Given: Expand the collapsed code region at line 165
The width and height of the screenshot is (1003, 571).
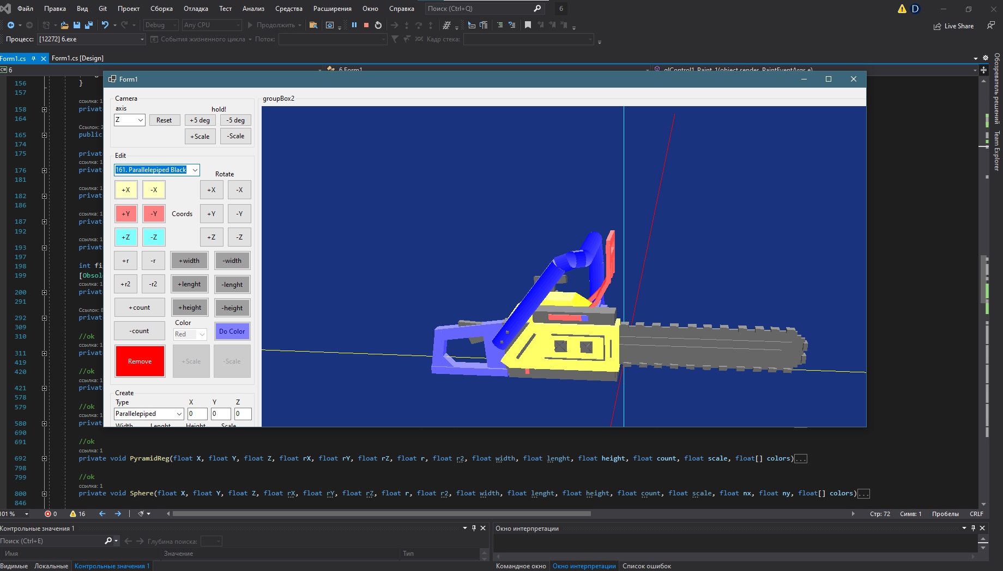Looking at the screenshot, I should (45, 135).
